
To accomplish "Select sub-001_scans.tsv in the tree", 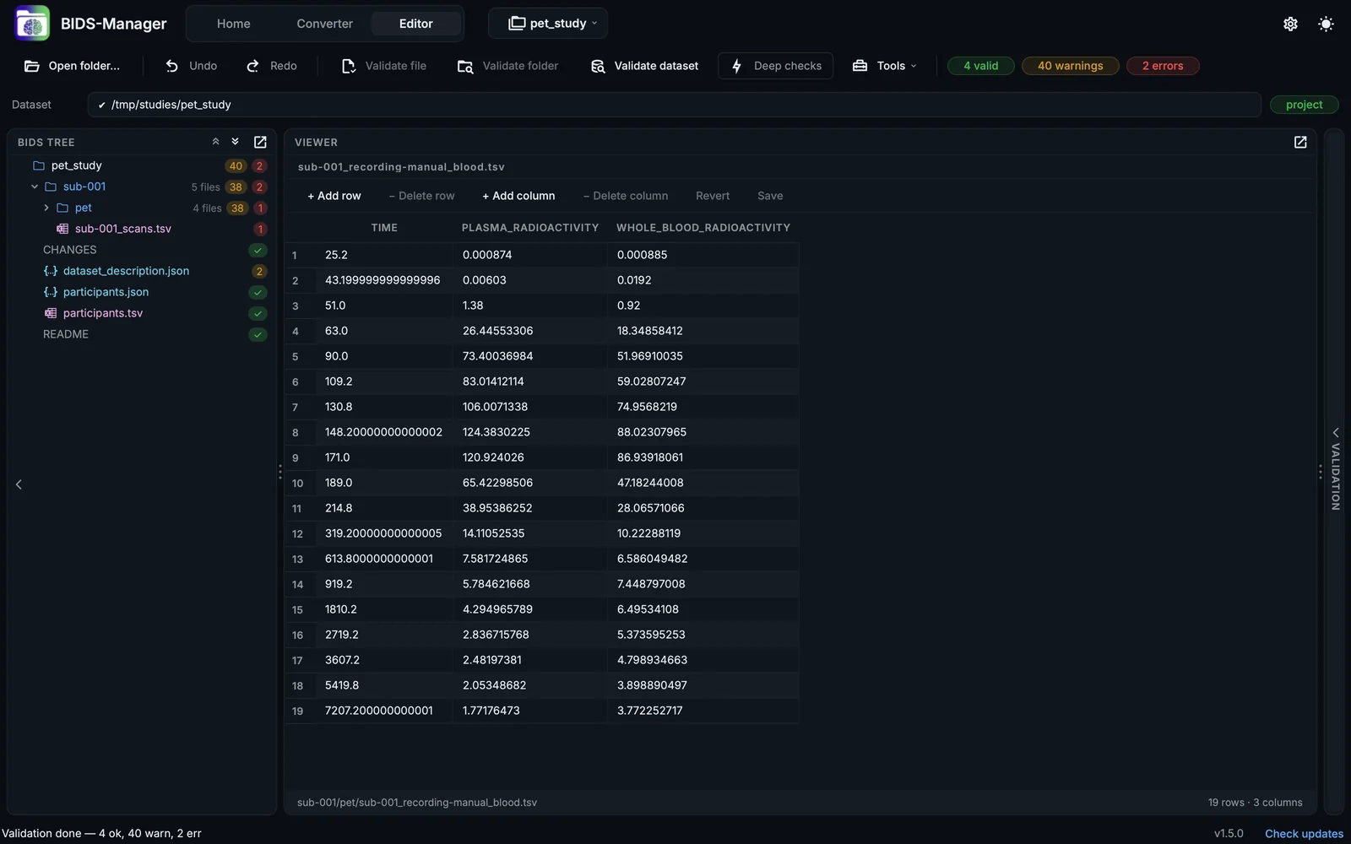I will coord(122,229).
